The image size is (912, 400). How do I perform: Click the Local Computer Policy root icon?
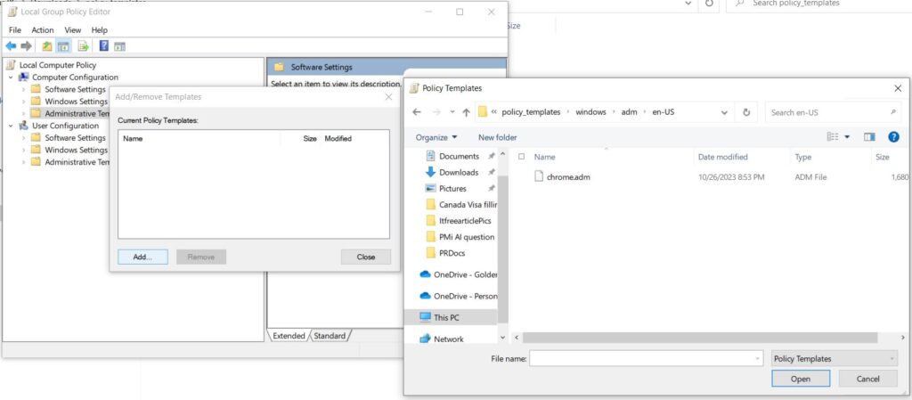11,65
